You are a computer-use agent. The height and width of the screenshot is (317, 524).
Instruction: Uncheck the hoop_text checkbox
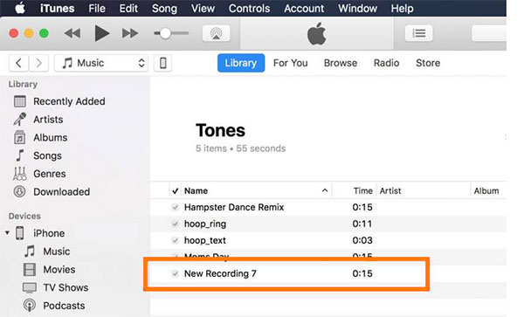(176, 240)
